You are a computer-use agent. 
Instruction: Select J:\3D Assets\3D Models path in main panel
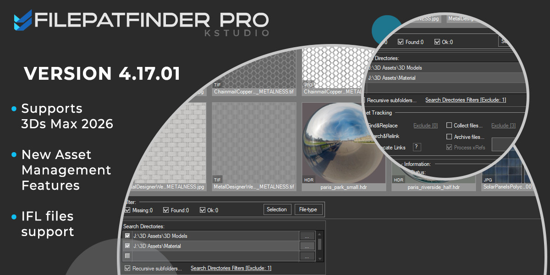215,236
